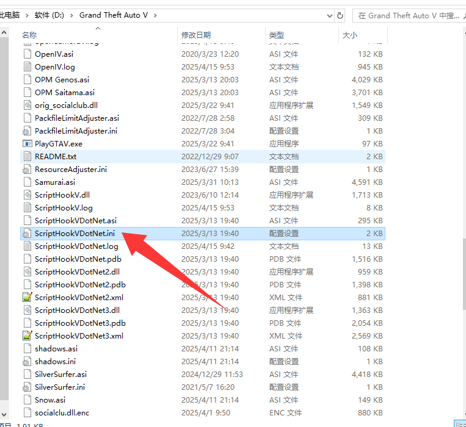Screen dimensions: 466x427
Task: Click the ResourceAdjuster.ini settings icon
Action: [x=27, y=169]
